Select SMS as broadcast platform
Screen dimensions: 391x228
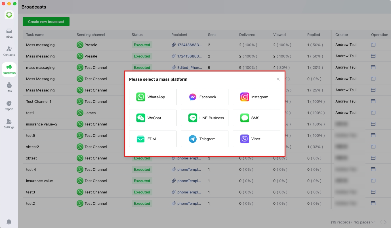click(x=257, y=118)
